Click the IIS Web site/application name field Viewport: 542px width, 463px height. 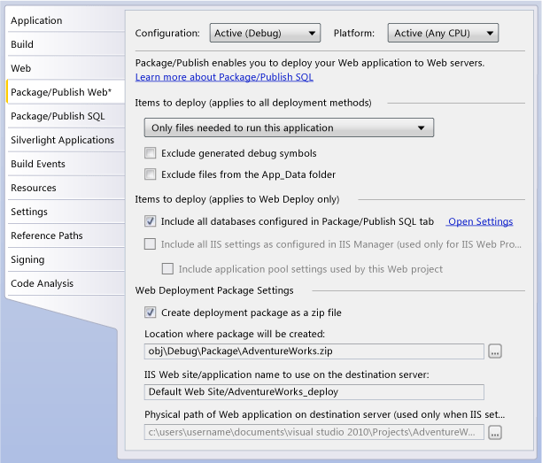coord(314,392)
